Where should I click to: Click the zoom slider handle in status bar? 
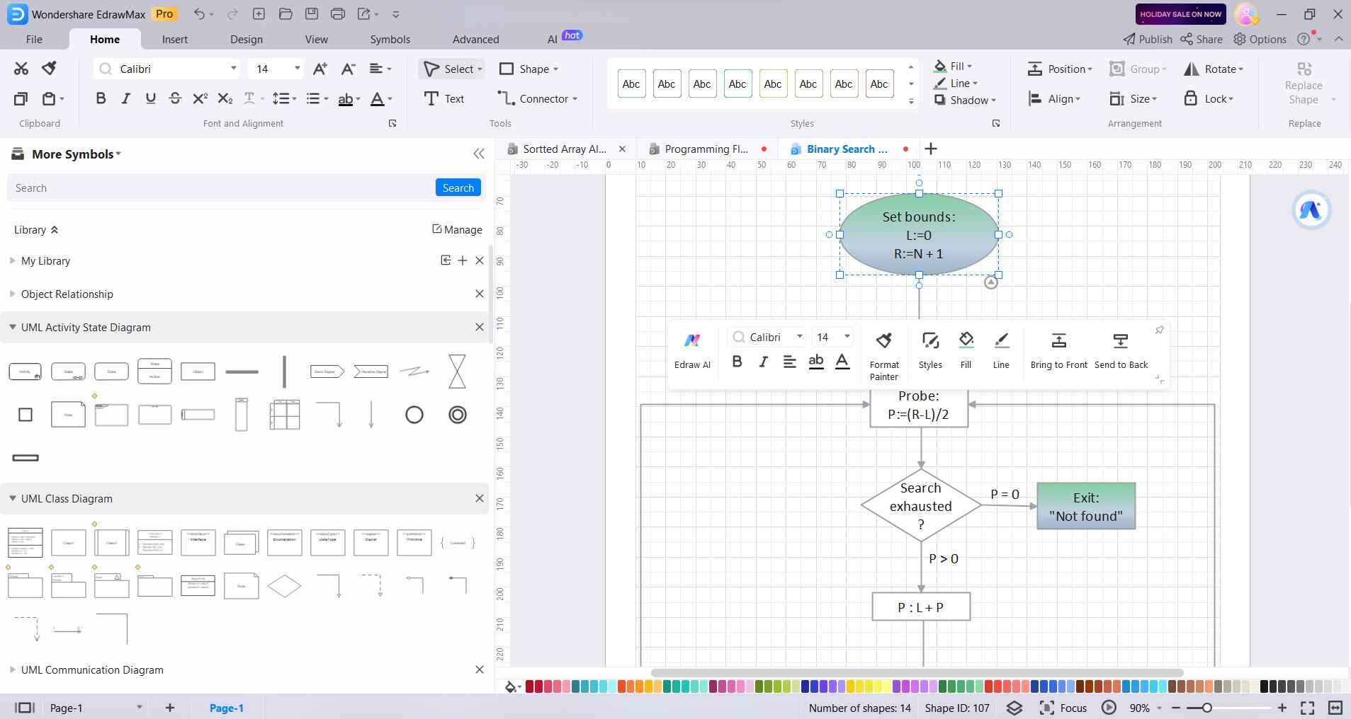click(x=1207, y=708)
